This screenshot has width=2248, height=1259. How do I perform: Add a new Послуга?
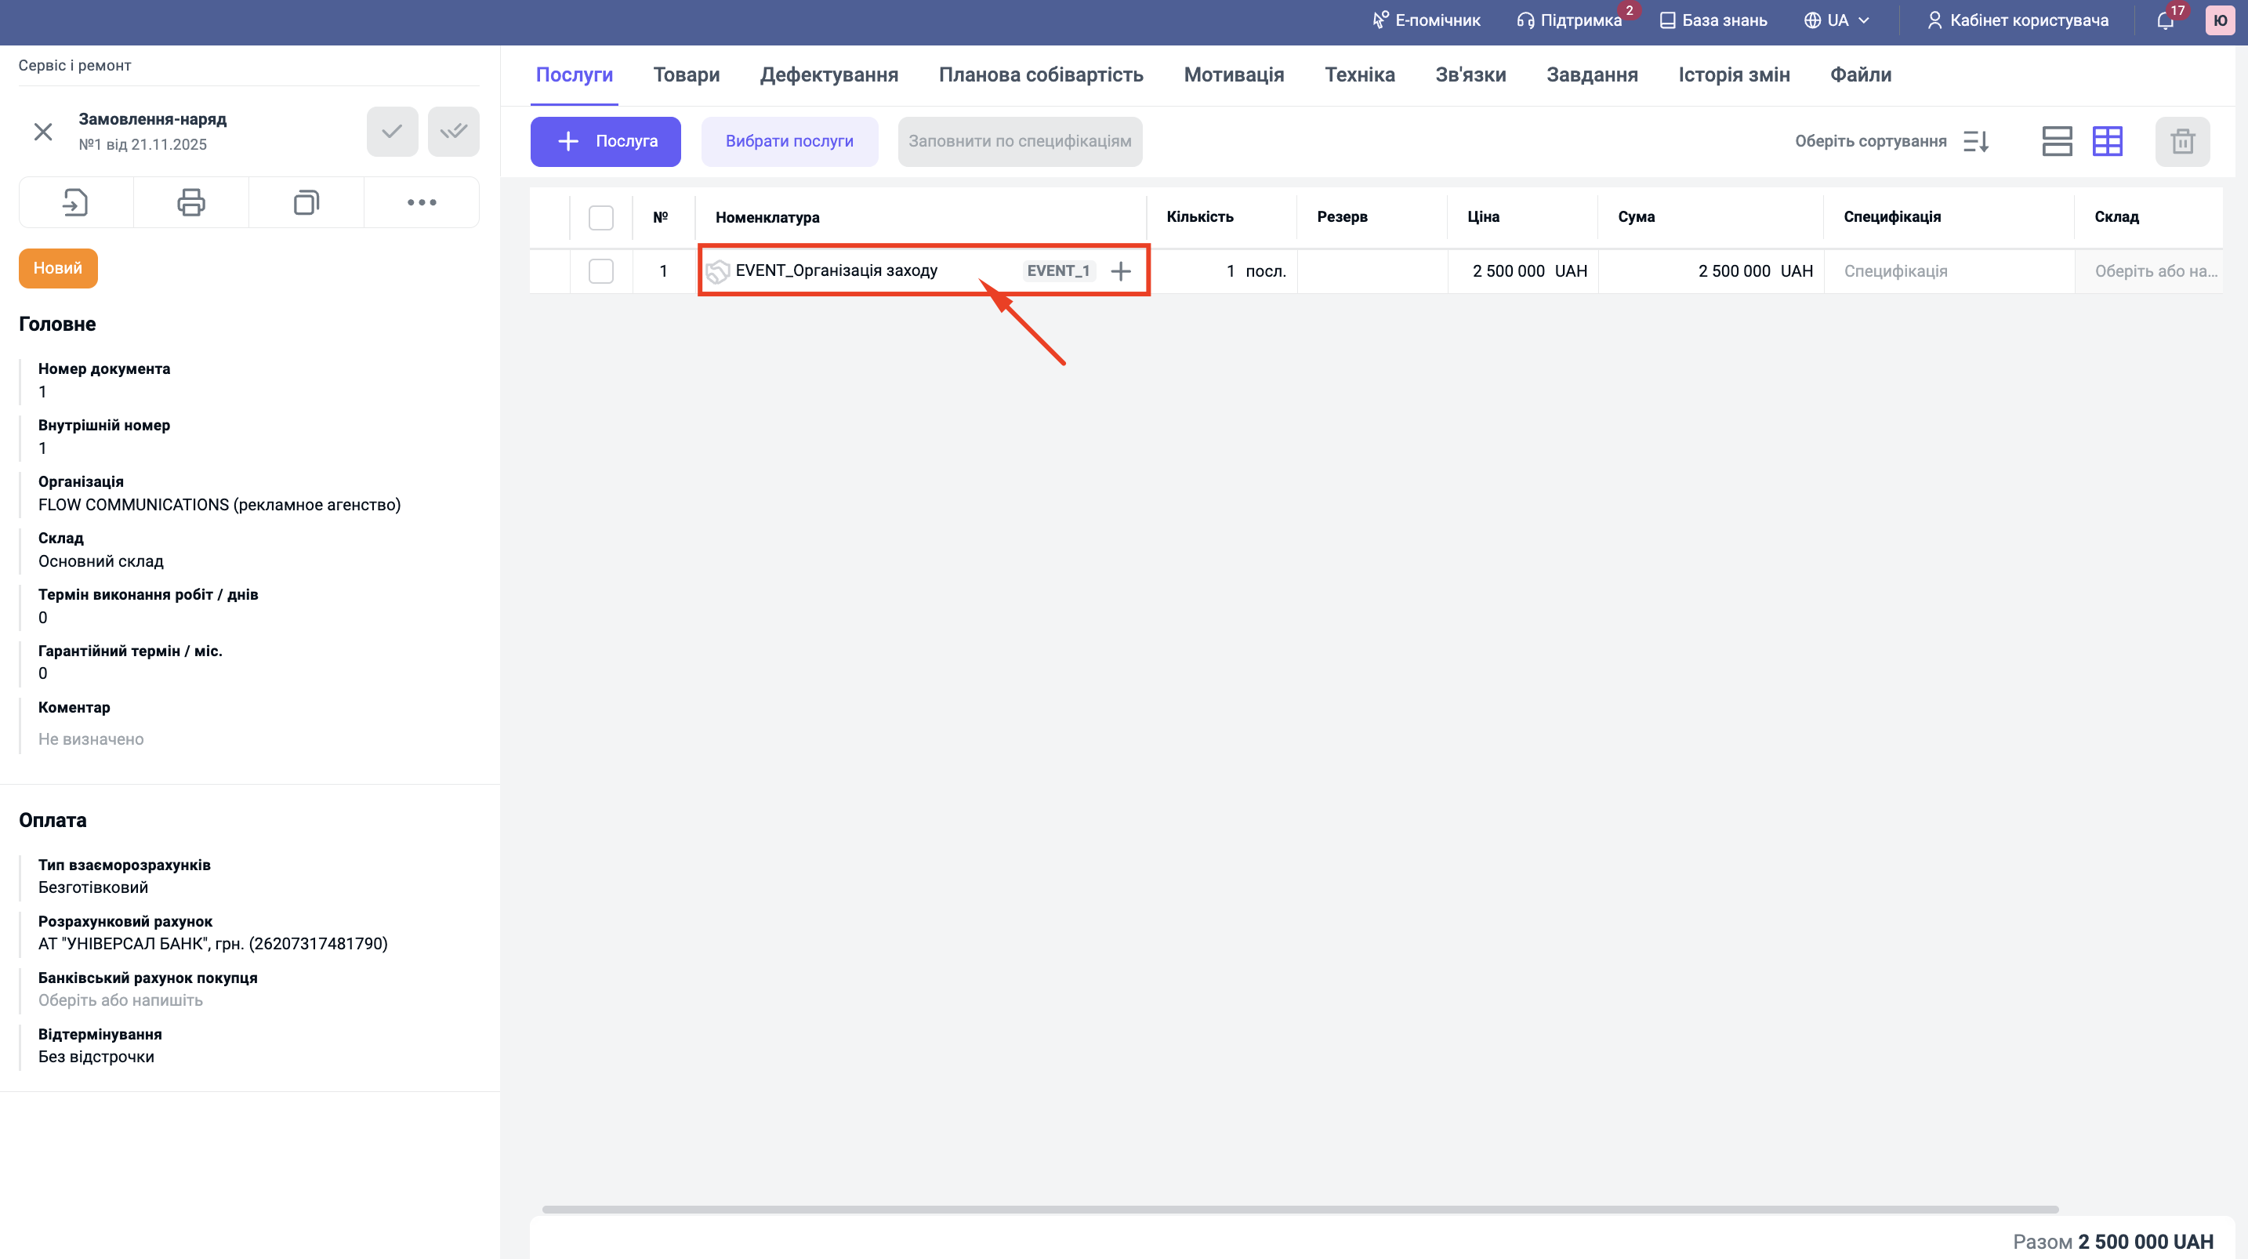(606, 141)
